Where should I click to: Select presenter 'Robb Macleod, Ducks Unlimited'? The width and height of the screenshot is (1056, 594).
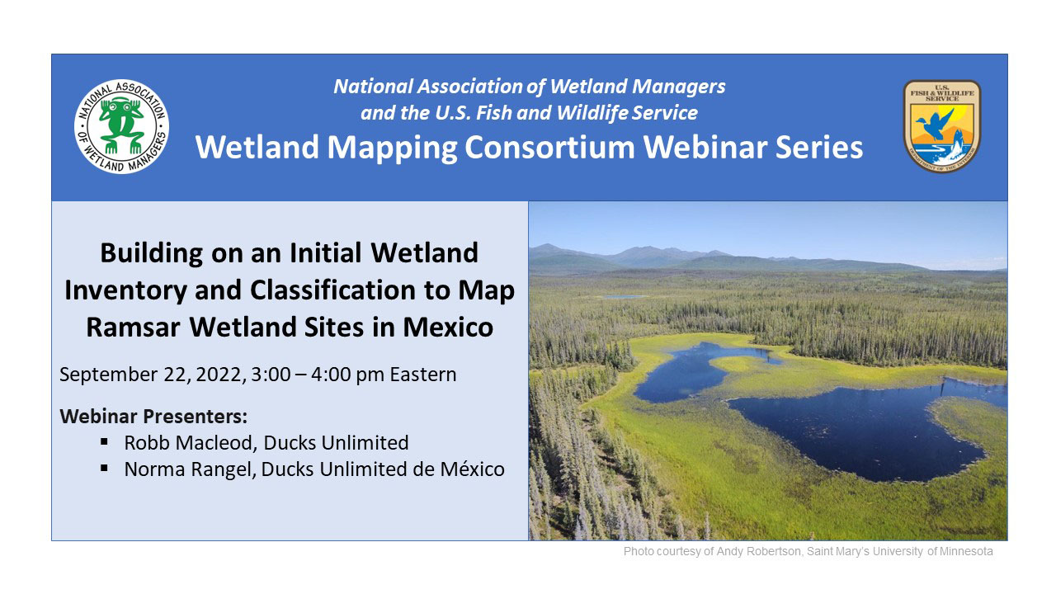(266, 442)
